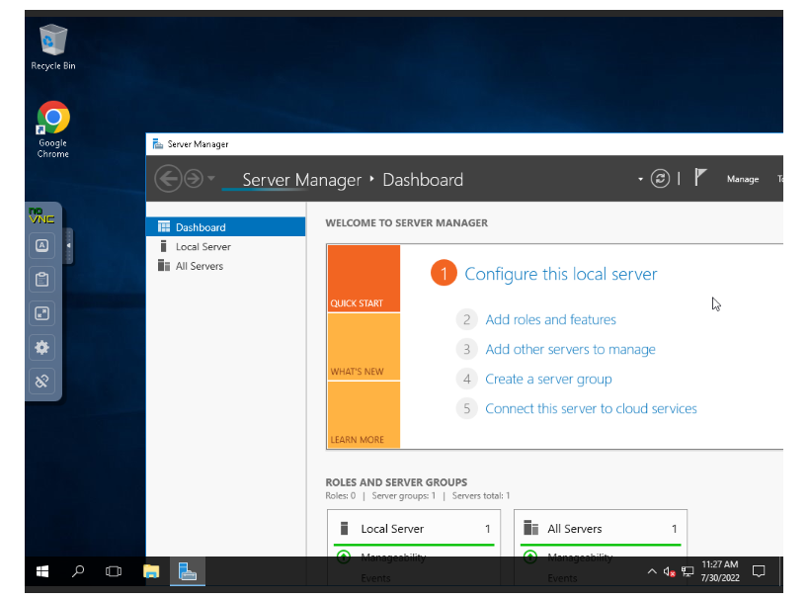This screenshot has width=809, height=600.
Task: Collapse the noVNC control bar handle
Action: pyautogui.click(x=68, y=246)
